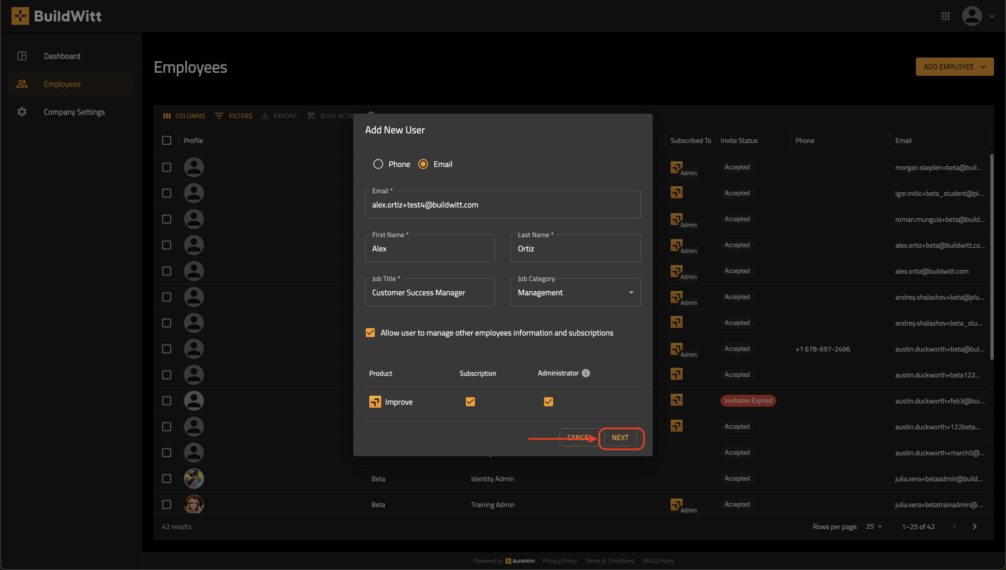Open the Job Category dropdown

click(x=576, y=292)
